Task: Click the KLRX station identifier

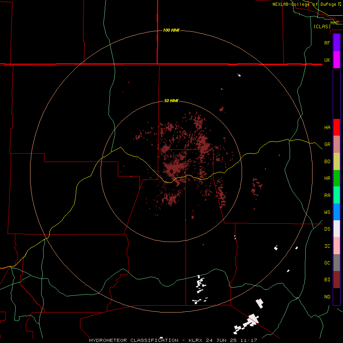Action: [x=195, y=340]
